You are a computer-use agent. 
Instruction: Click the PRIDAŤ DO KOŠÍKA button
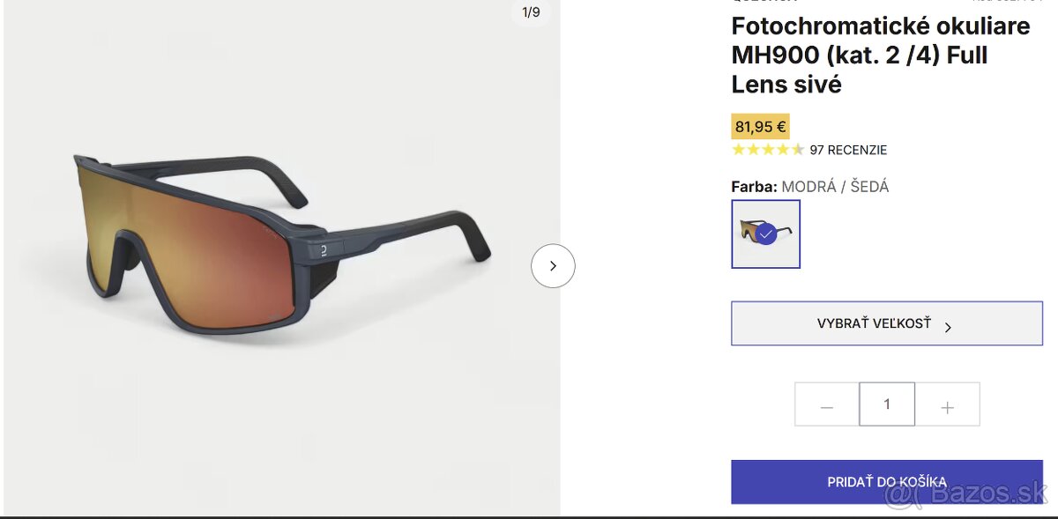886,481
